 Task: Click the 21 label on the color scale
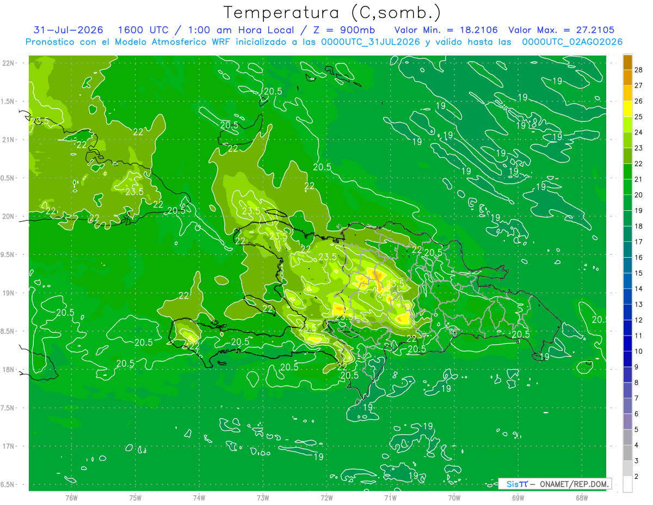click(639, 179)
